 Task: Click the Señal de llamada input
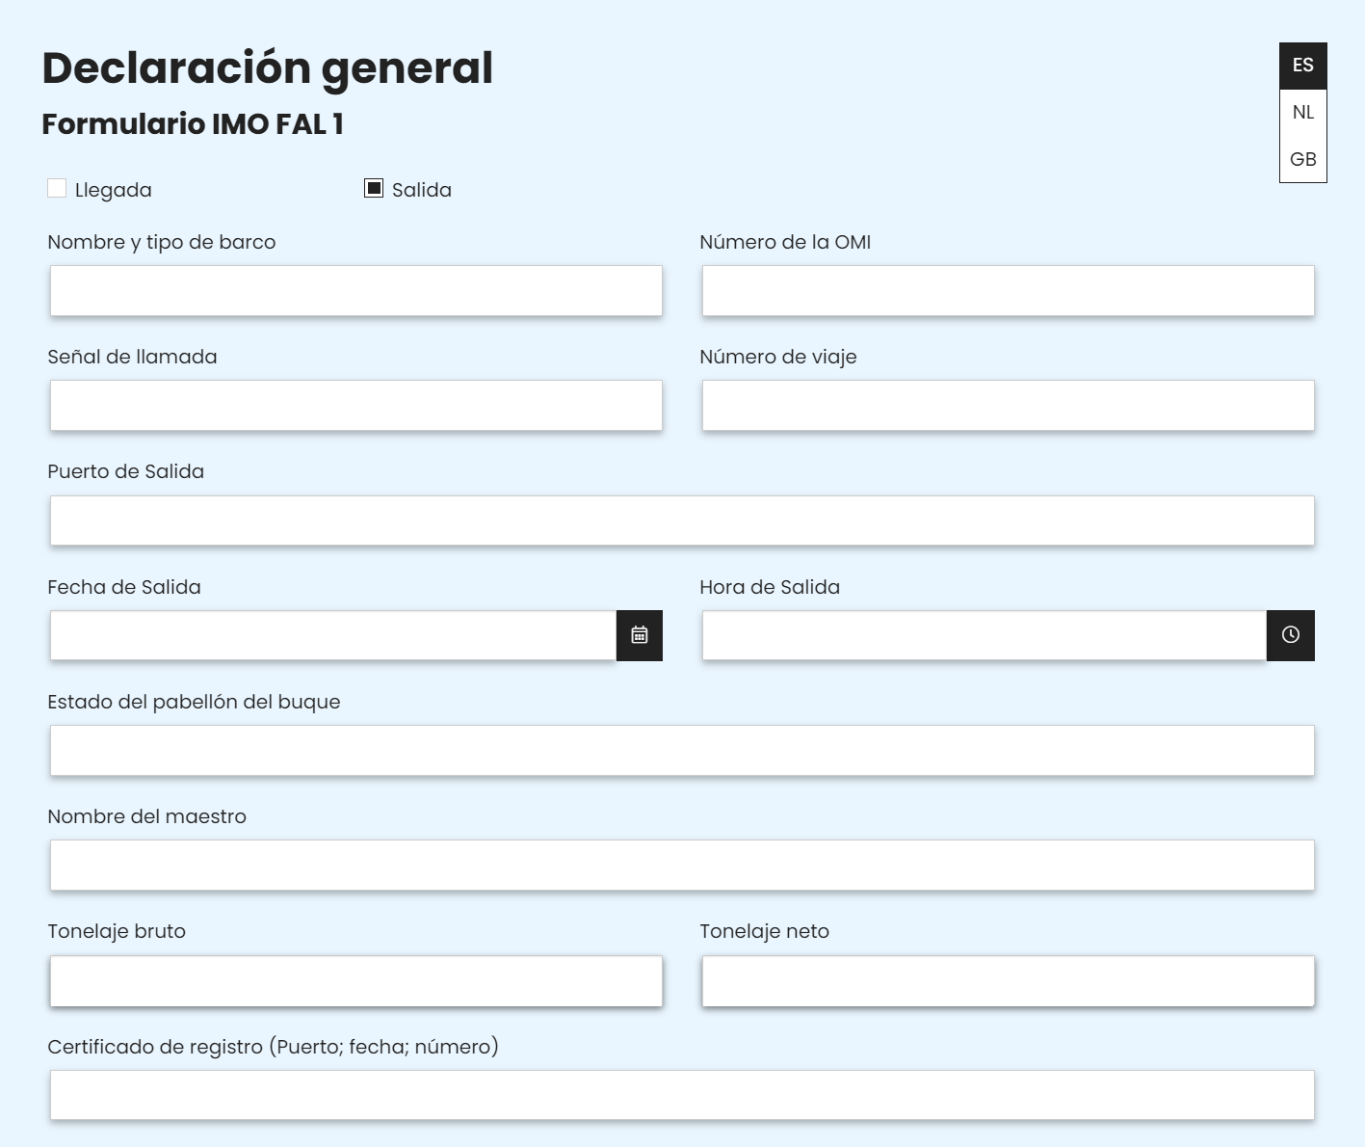[355, 406]
